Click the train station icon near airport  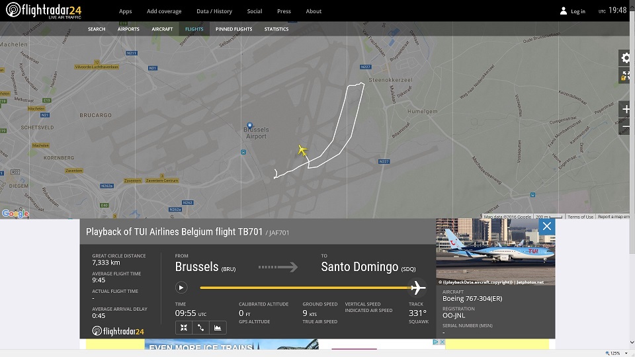point(243,152)
